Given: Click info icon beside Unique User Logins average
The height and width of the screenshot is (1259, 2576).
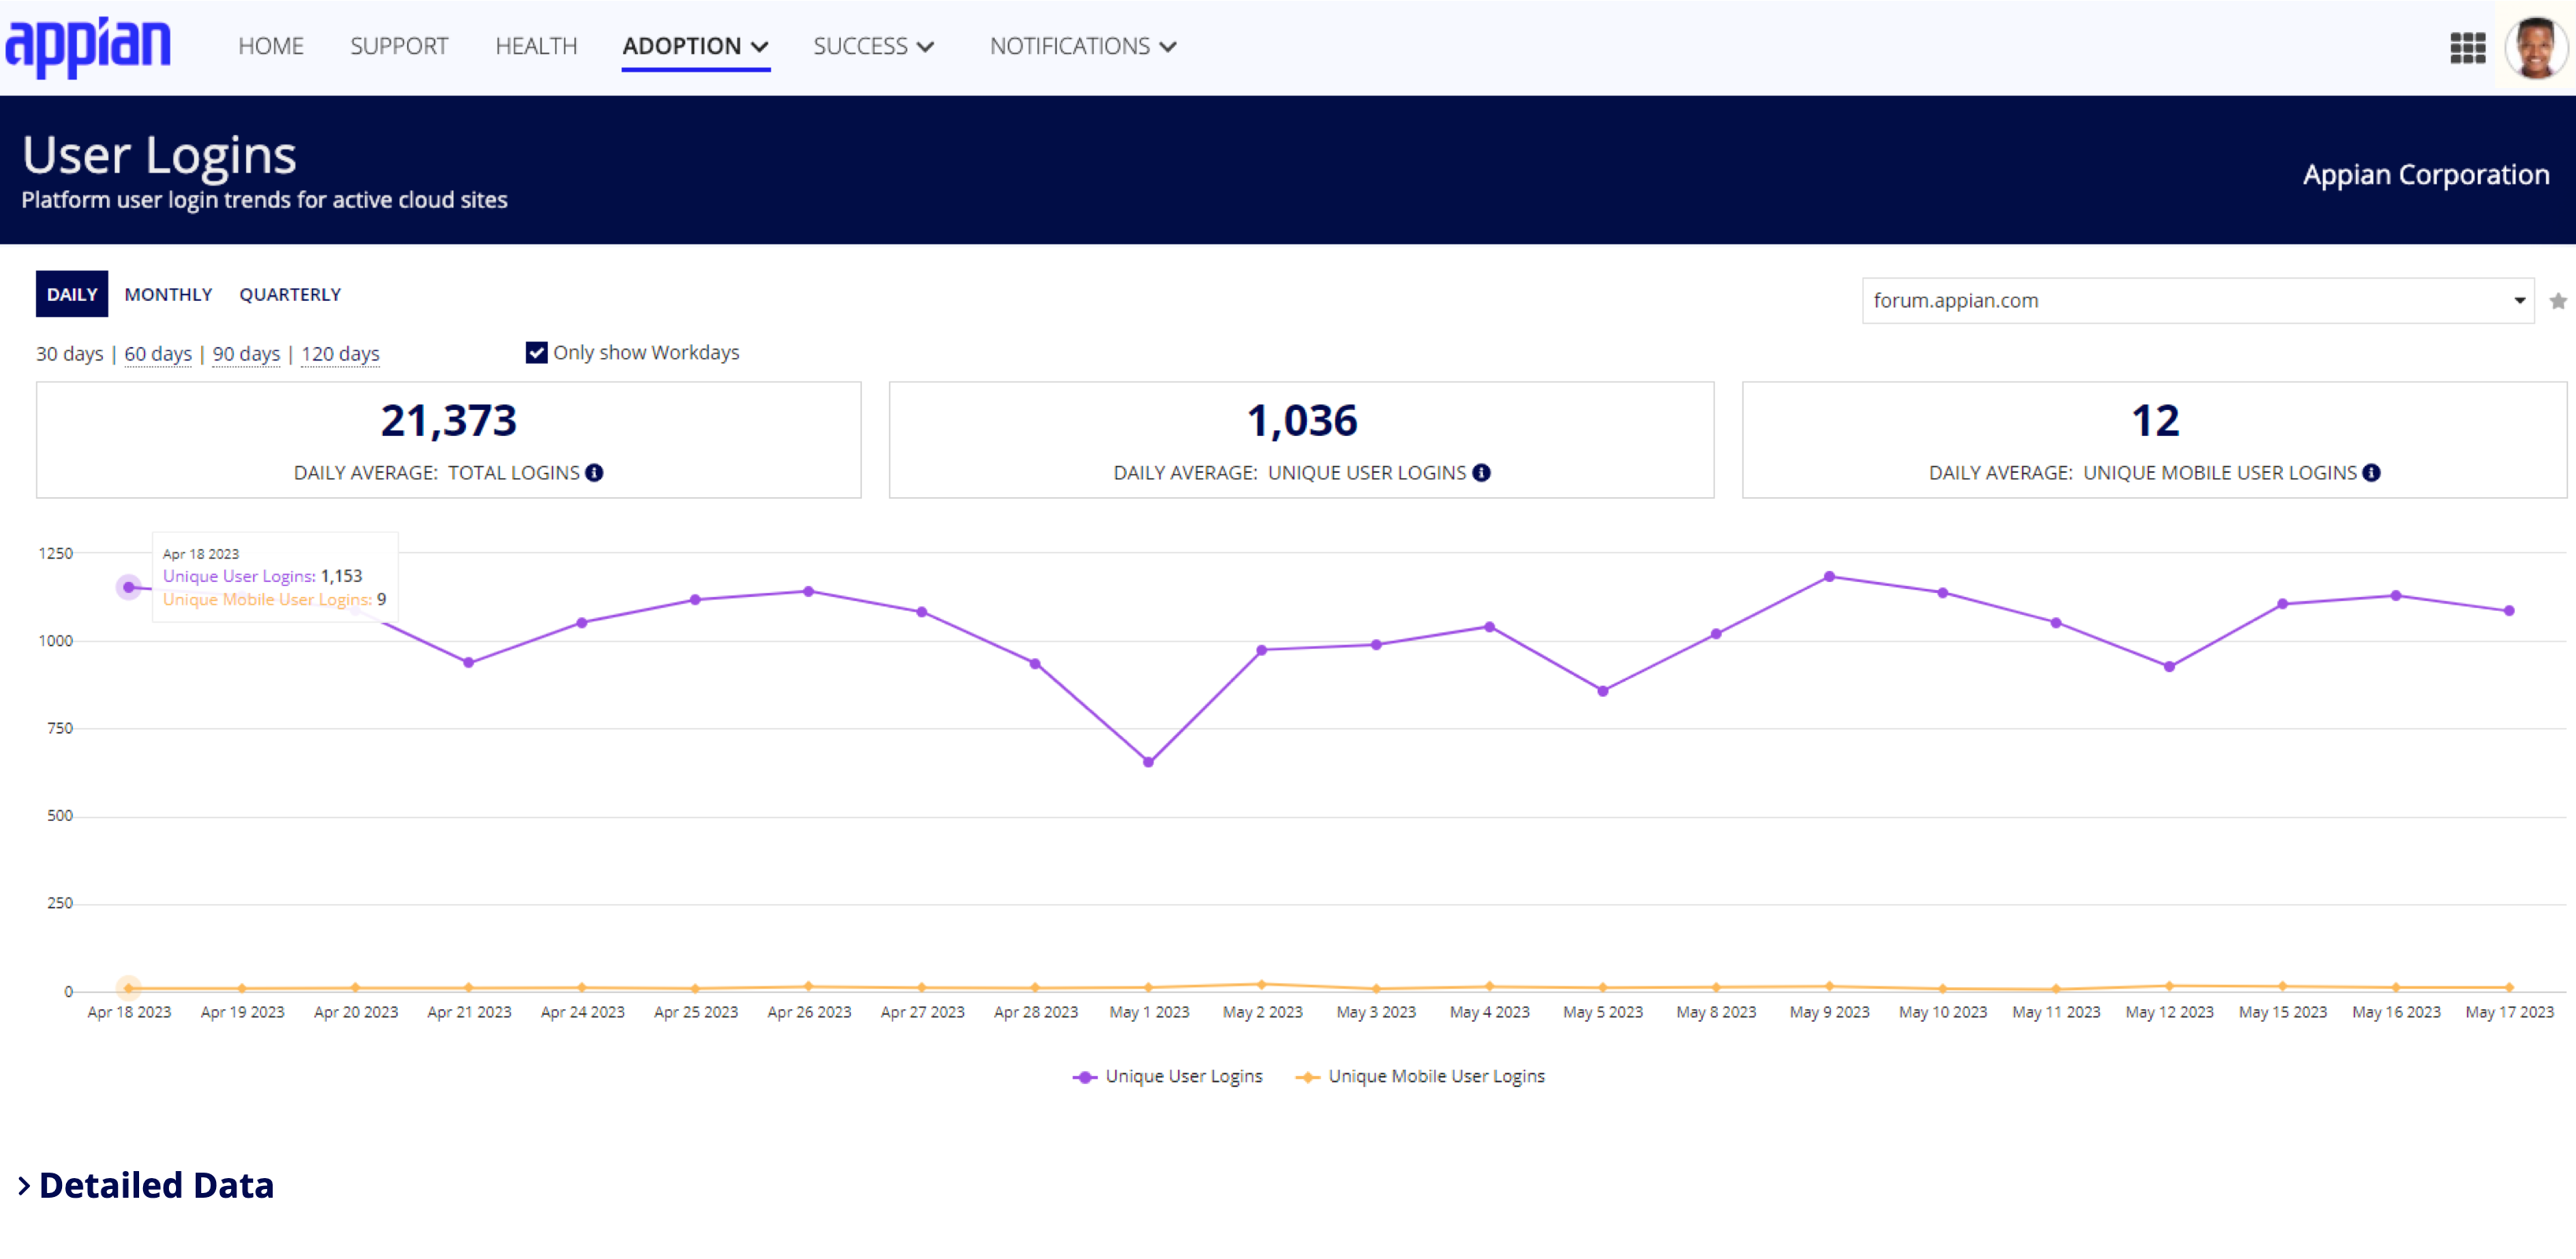Looking at the screenshot, I should tap(1481, 473).
